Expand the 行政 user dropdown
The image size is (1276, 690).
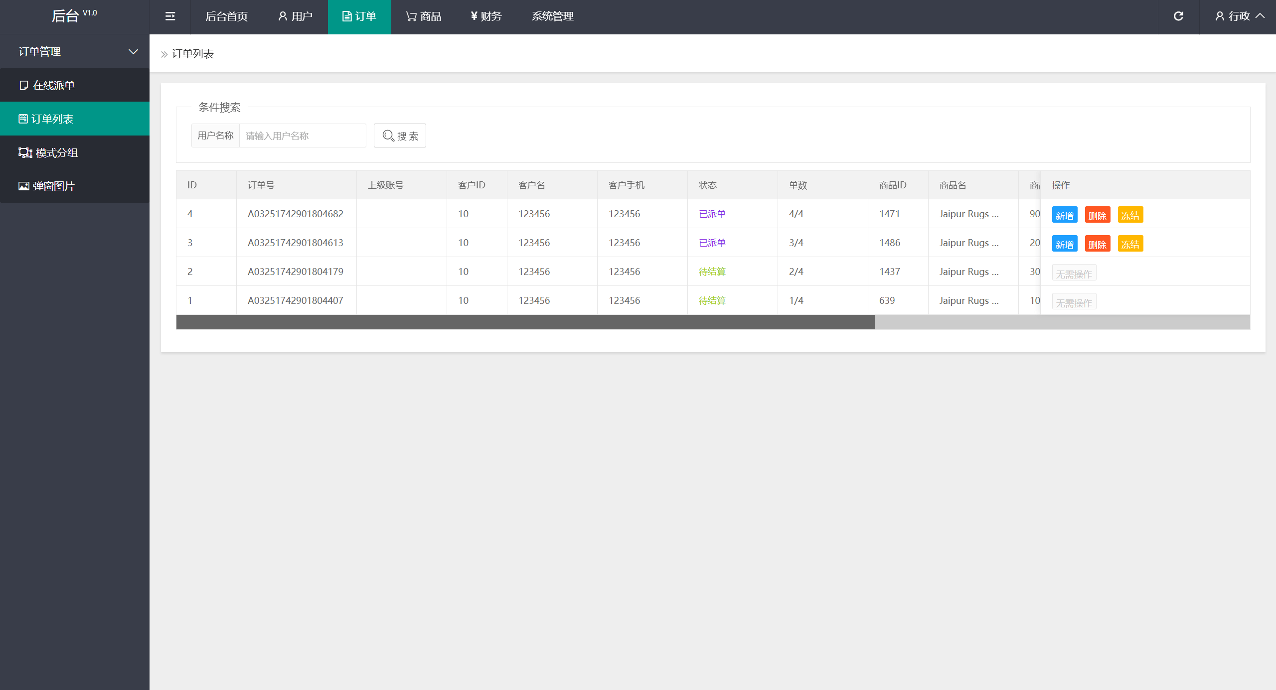(1239, 16)
